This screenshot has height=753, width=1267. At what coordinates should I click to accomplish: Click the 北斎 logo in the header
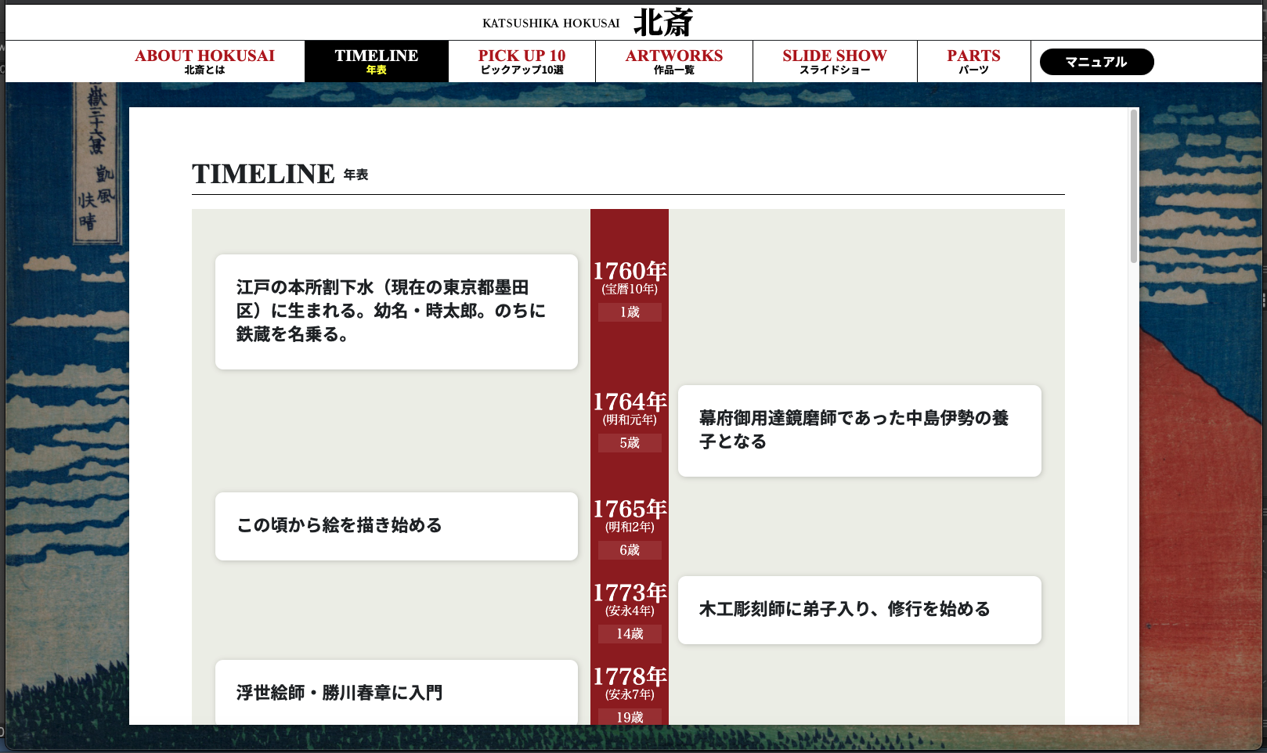coord(662,22)
